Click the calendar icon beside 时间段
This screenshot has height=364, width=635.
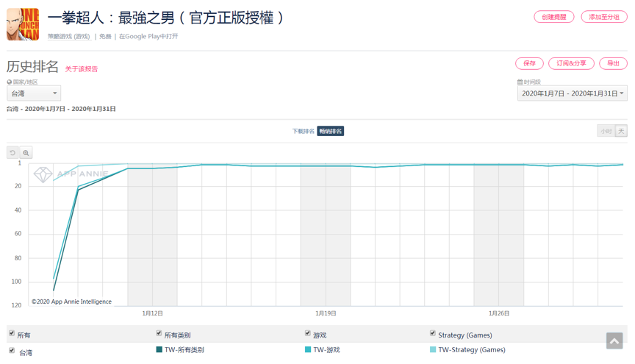[520, 82]
